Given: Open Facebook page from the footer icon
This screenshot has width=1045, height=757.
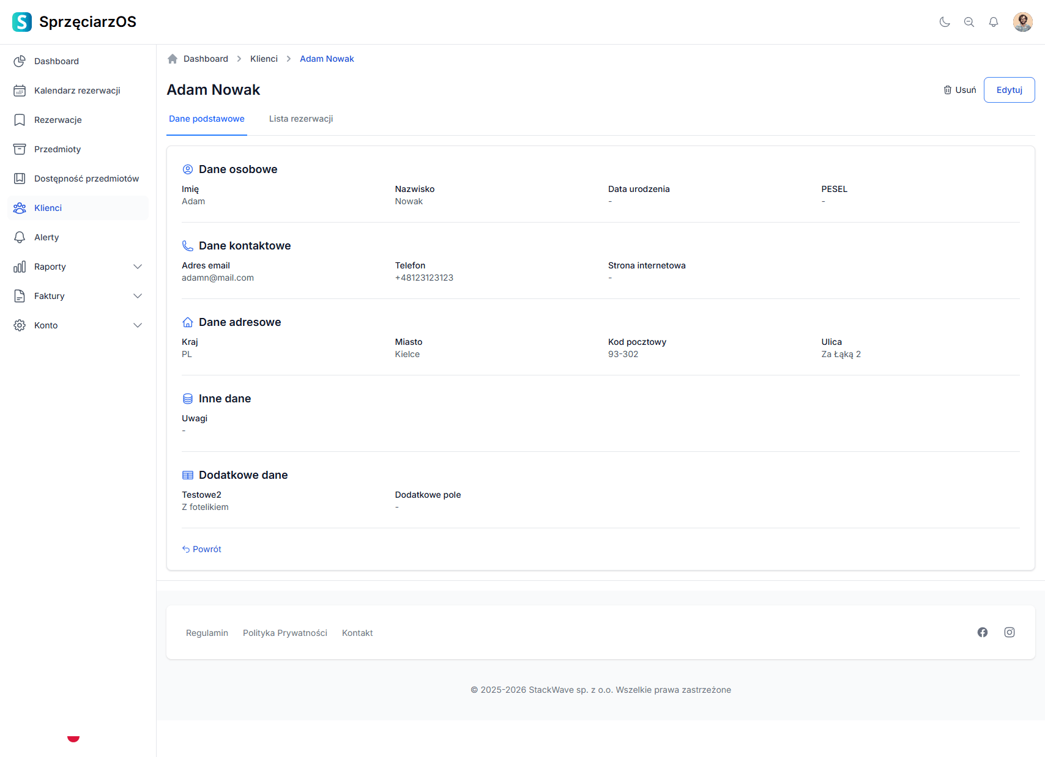Looking at the screenshot, I should [x=983, y=632].
